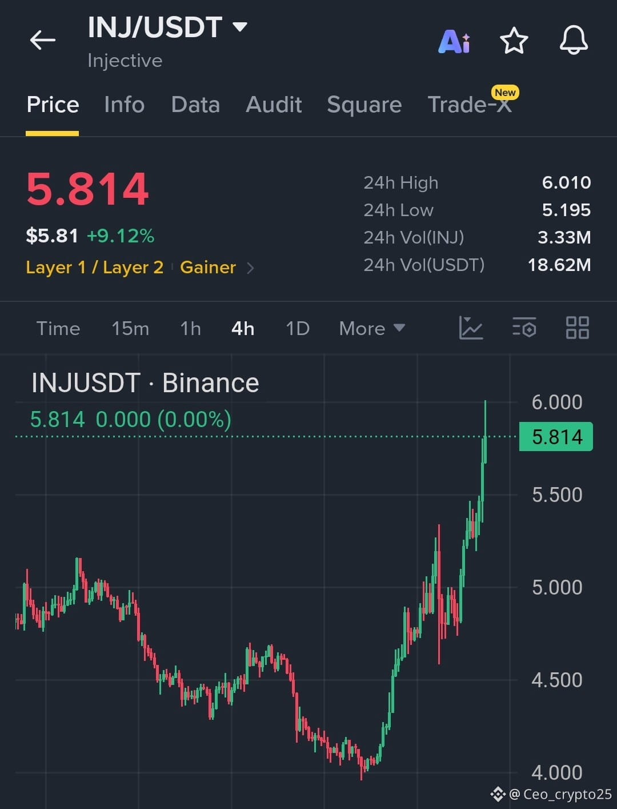
Task: Tap the +9.12% change value
Action: coord(121,236)
